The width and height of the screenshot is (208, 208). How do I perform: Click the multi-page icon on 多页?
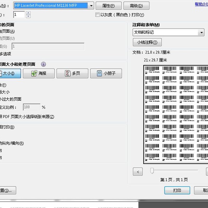pyautogui.click(x=68, y=73)
